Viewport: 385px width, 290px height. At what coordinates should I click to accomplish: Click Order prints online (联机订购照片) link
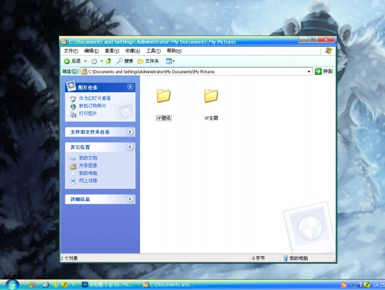pyautogui.click(x=93, y=105)
